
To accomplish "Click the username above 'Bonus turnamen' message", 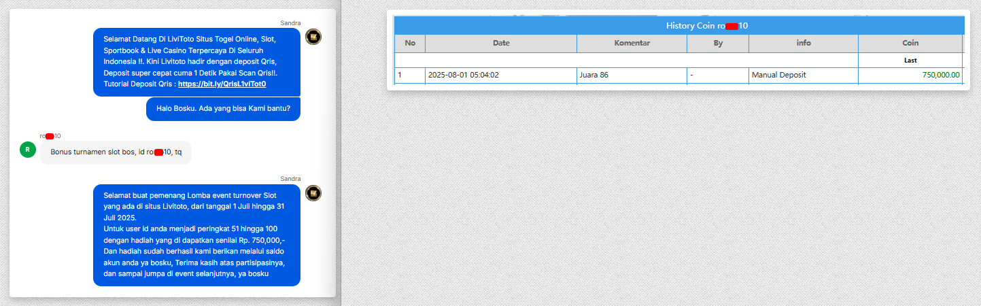I will coord(50,136).
